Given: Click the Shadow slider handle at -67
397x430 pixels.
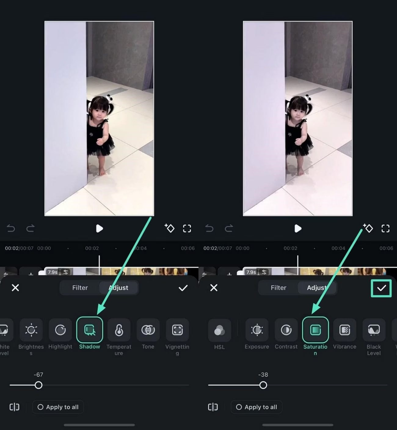Looking at the screenshot, I should (38, 385).
